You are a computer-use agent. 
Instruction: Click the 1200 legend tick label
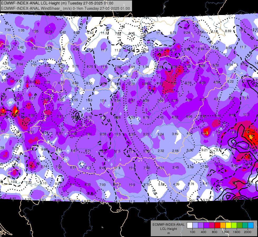(225, 232)
